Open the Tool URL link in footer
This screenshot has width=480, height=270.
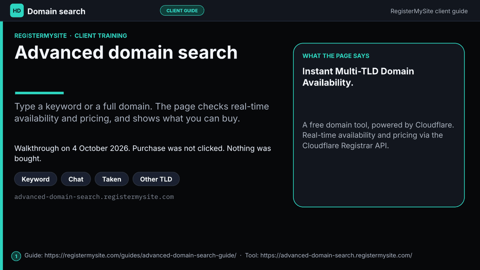pyautogui.click(x=336, y=255)
